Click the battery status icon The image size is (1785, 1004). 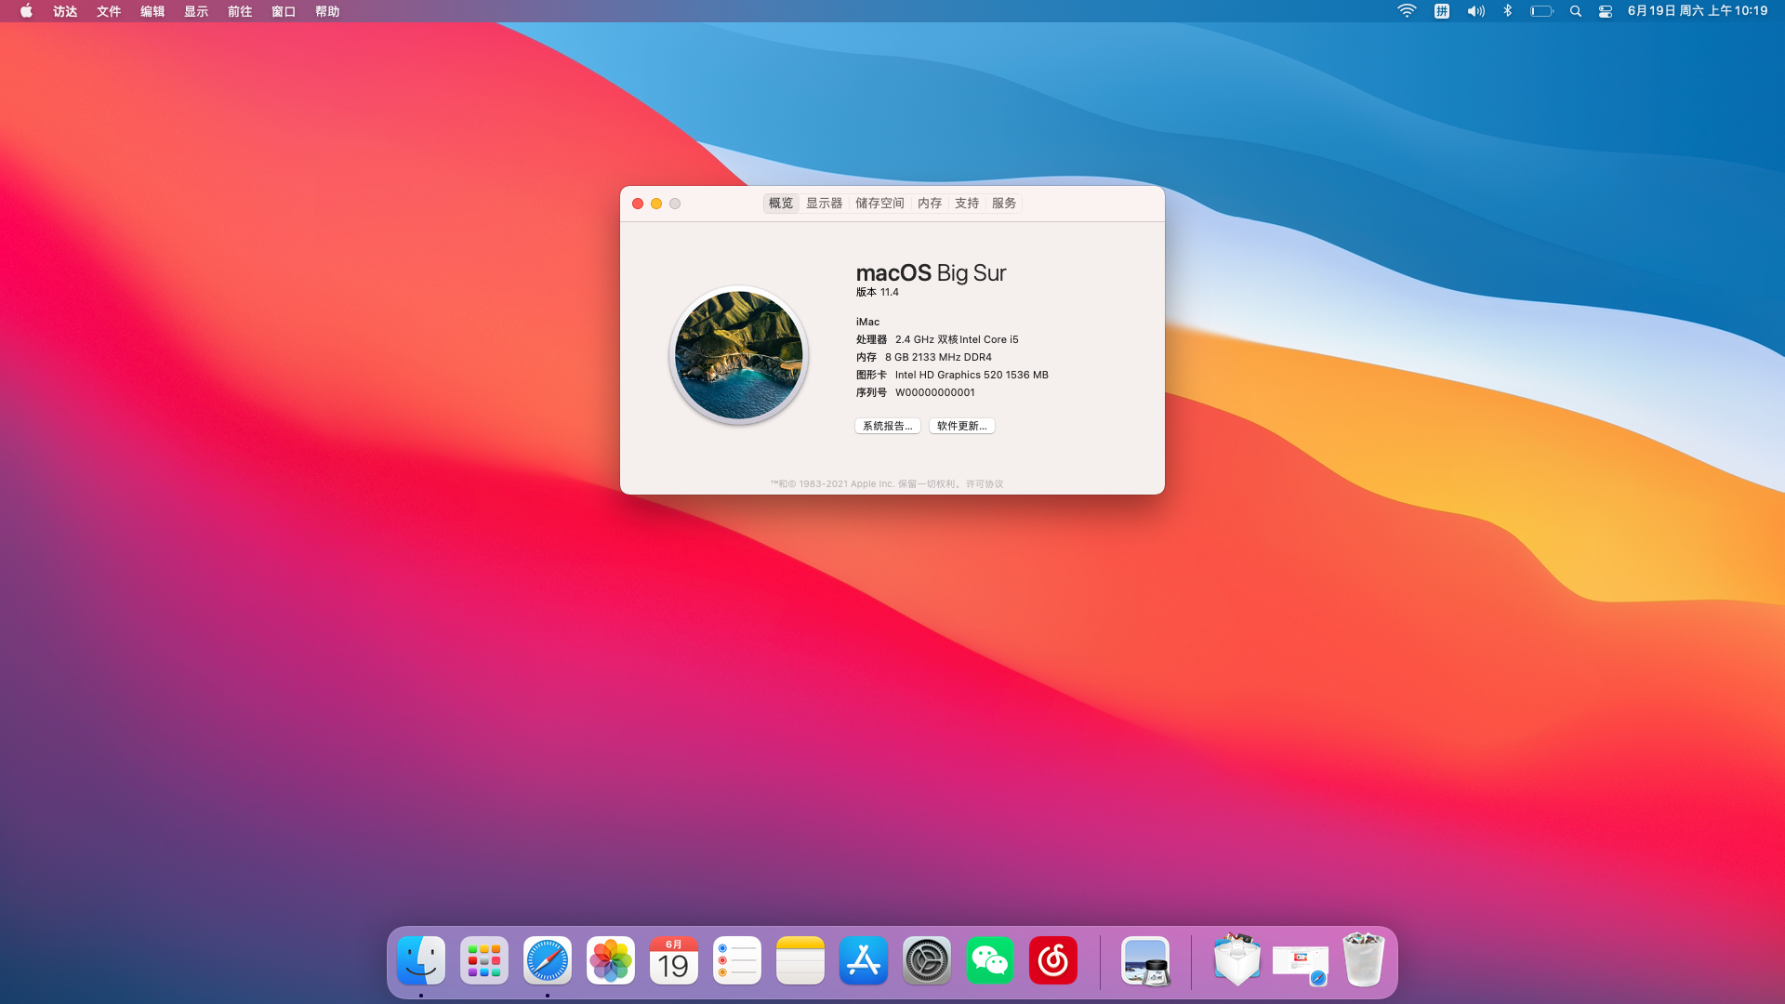click(x=1542, y=11)
